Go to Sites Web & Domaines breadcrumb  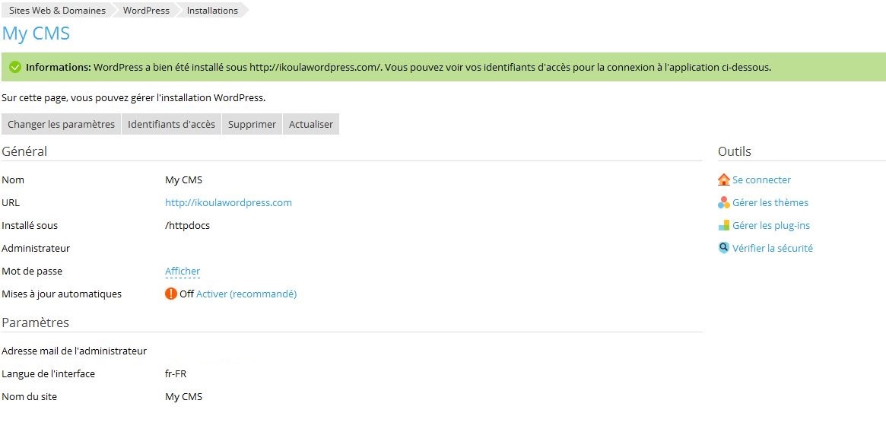coord(57,11)
